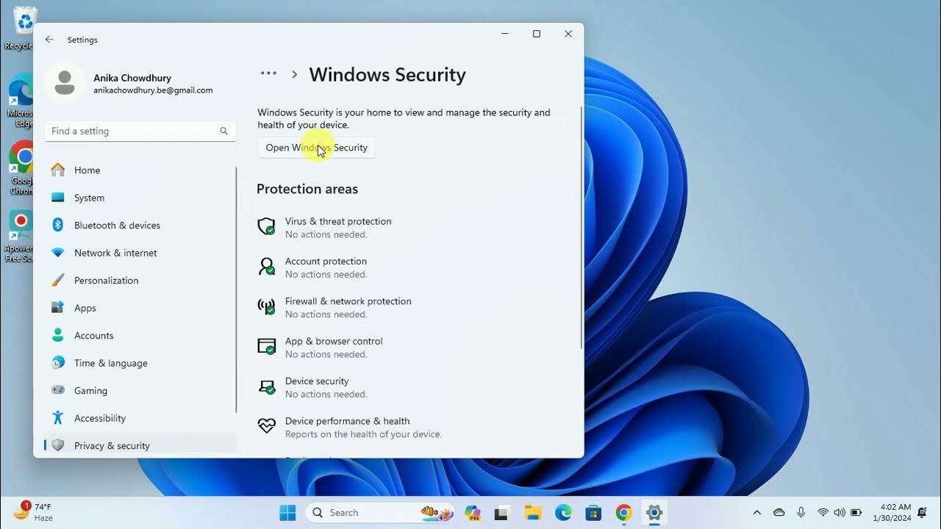Click the microphone icon in the system tray
This screenshot has width=941, height=529.
[x=801, y=512]
